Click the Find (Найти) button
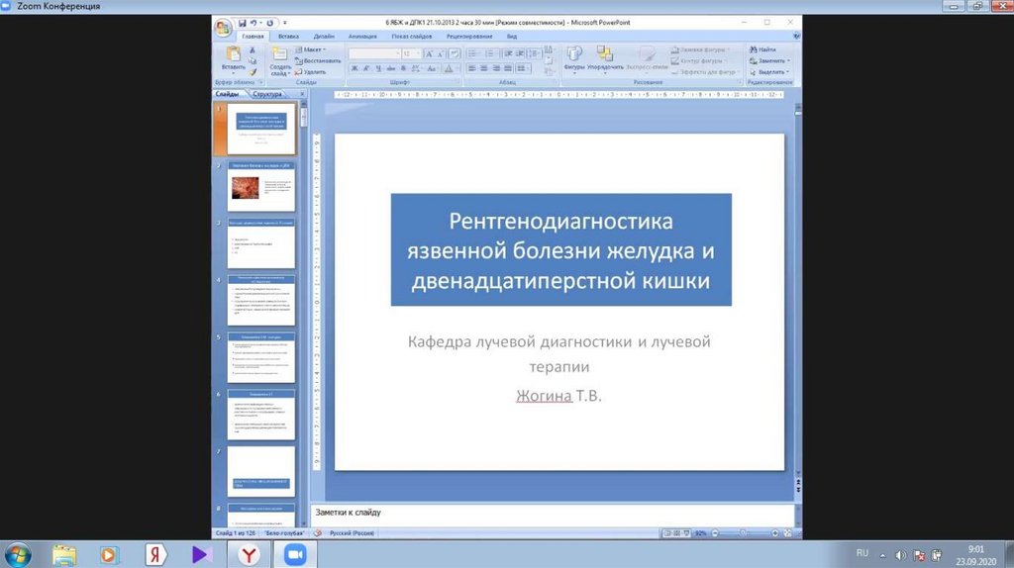The image size is (1014, 568). 763,49
